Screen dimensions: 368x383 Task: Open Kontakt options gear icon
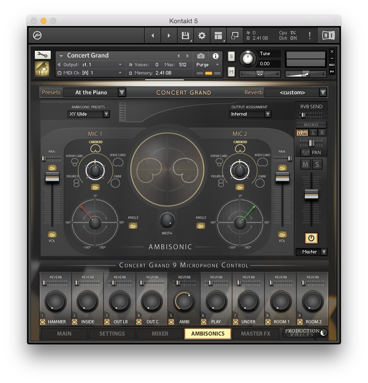(202, 36)
